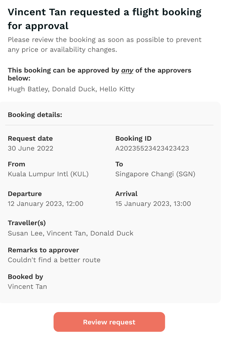This screenshot has height=337, width=226.
Task: Select the destination Singapore Changi (SGN)
Action: [x=155, y=174]
